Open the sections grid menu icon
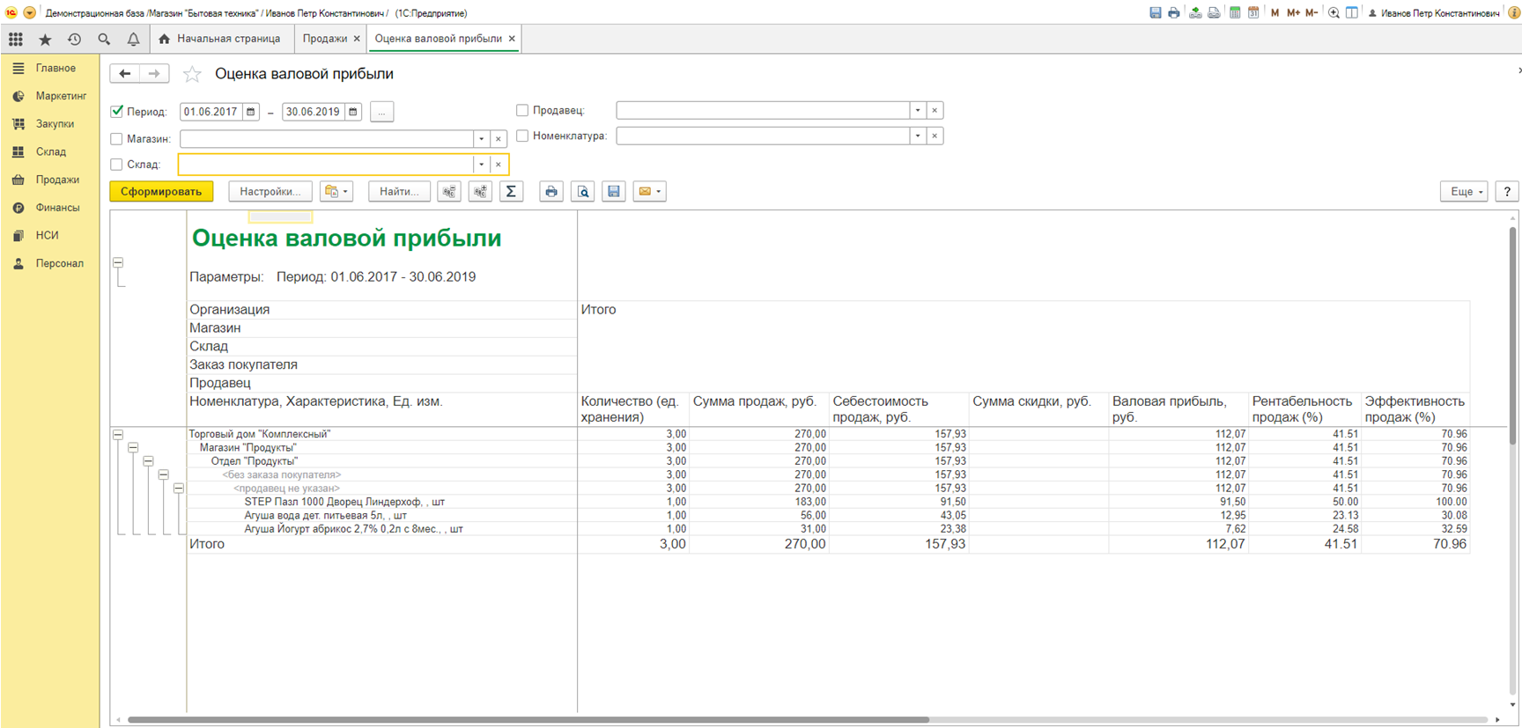This screenshot has width=1522, height=728. 16,40
